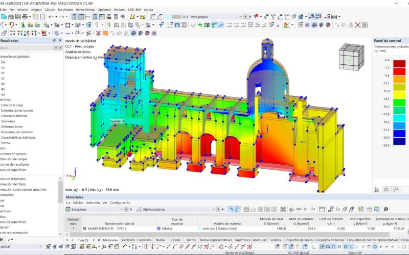Open the undo history dropdown arrow
This screenshot has width=409, height=255.
[56, 17]
